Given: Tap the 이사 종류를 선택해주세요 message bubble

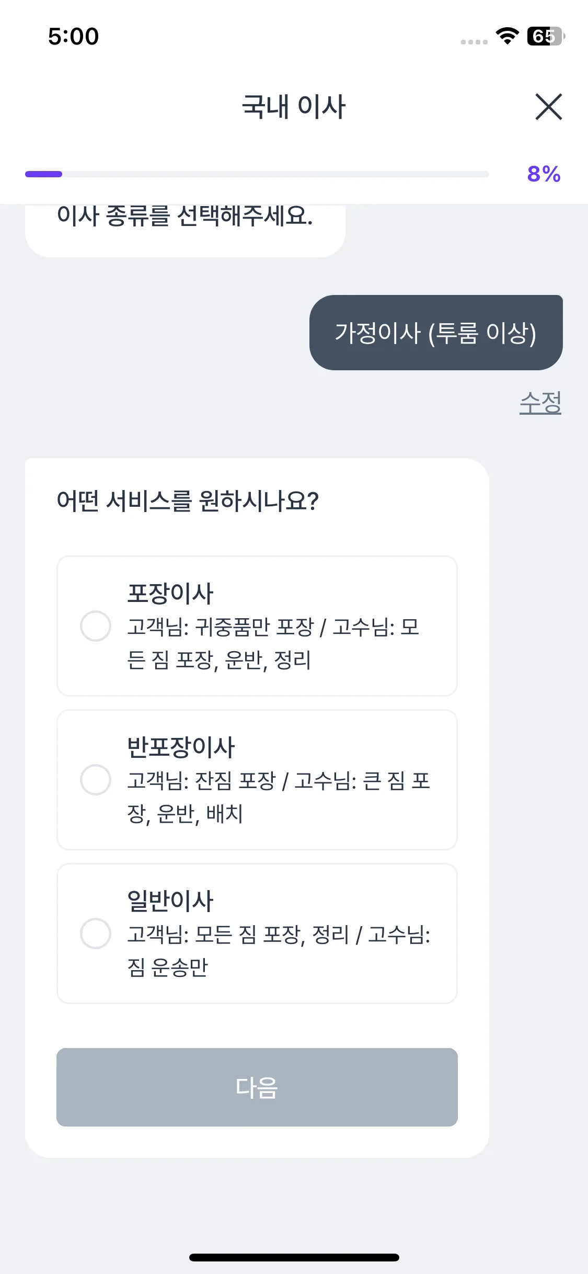Looking at the screenshot, I should (x=185, y=225).
